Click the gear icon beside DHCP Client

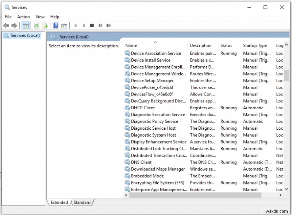point(127,108)
